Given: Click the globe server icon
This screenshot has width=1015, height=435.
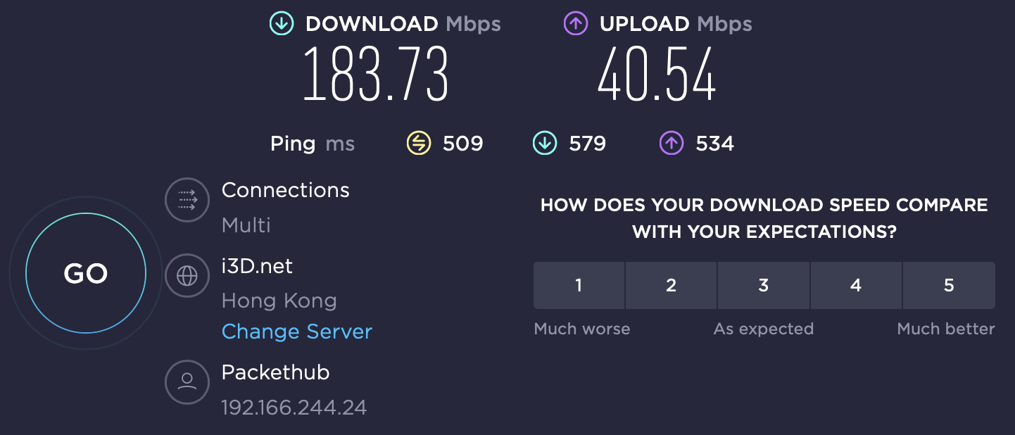Looking at the screenshot, I should pos(187,276).
